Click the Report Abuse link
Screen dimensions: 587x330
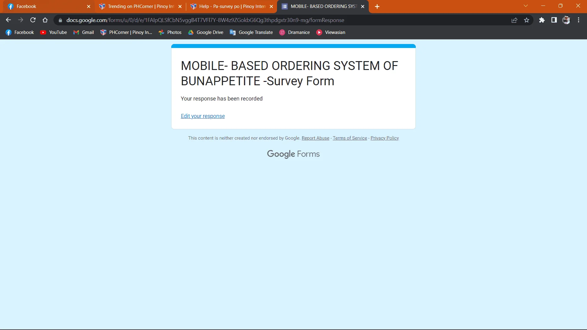pyautogui.click(x=316, y=138)
